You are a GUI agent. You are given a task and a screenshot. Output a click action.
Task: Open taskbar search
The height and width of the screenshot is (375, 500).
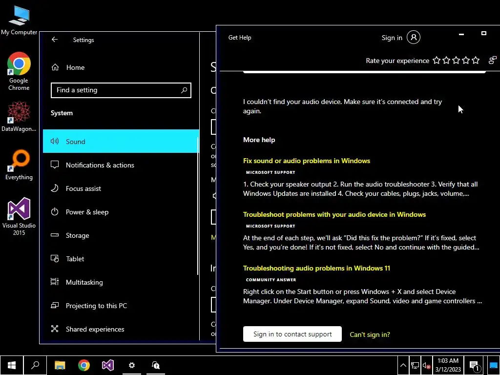coord(35,365)
